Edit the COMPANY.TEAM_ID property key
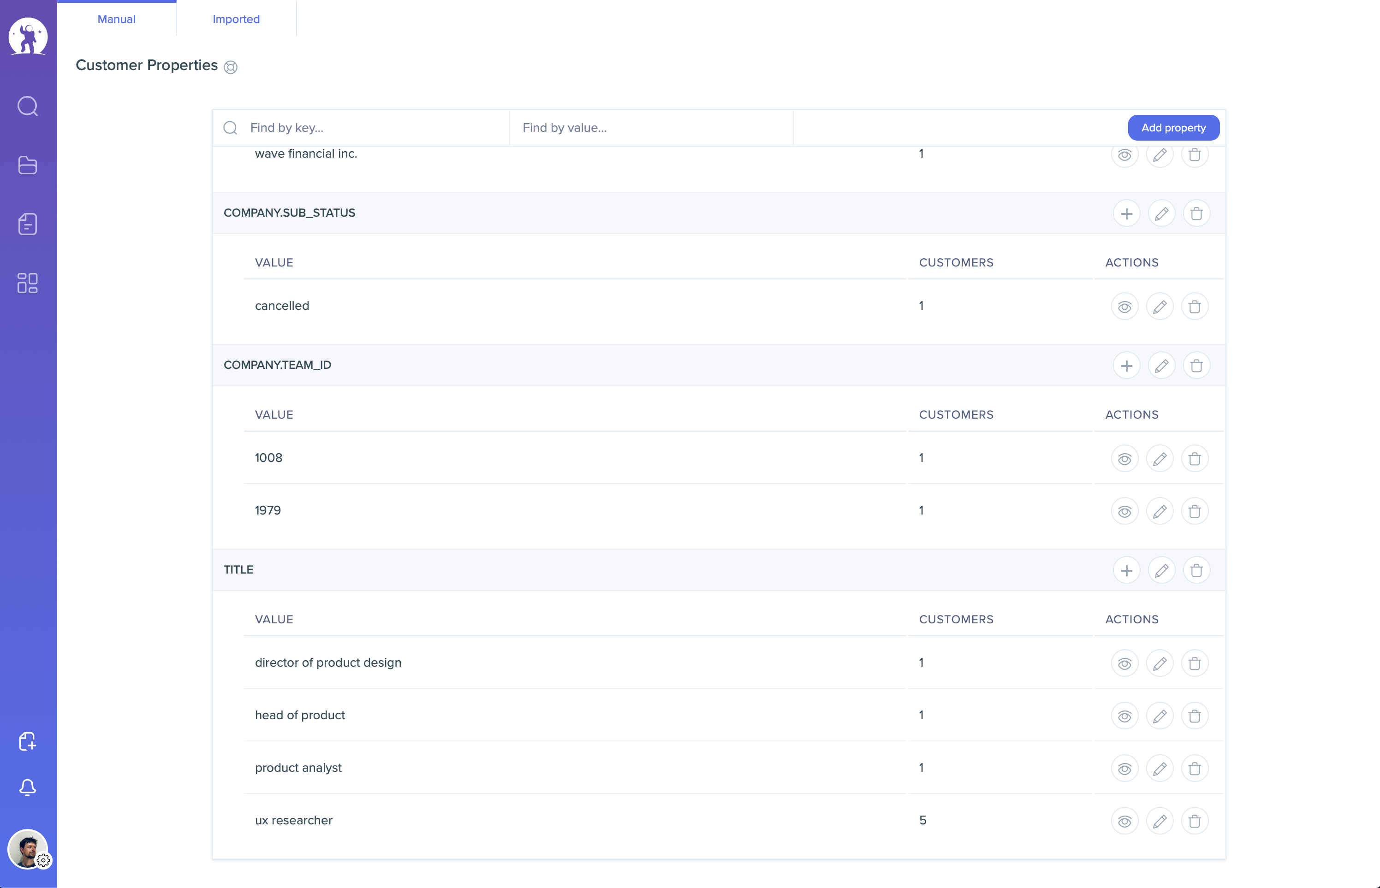The image size is (1380, 888). (x=1161, y=366)
